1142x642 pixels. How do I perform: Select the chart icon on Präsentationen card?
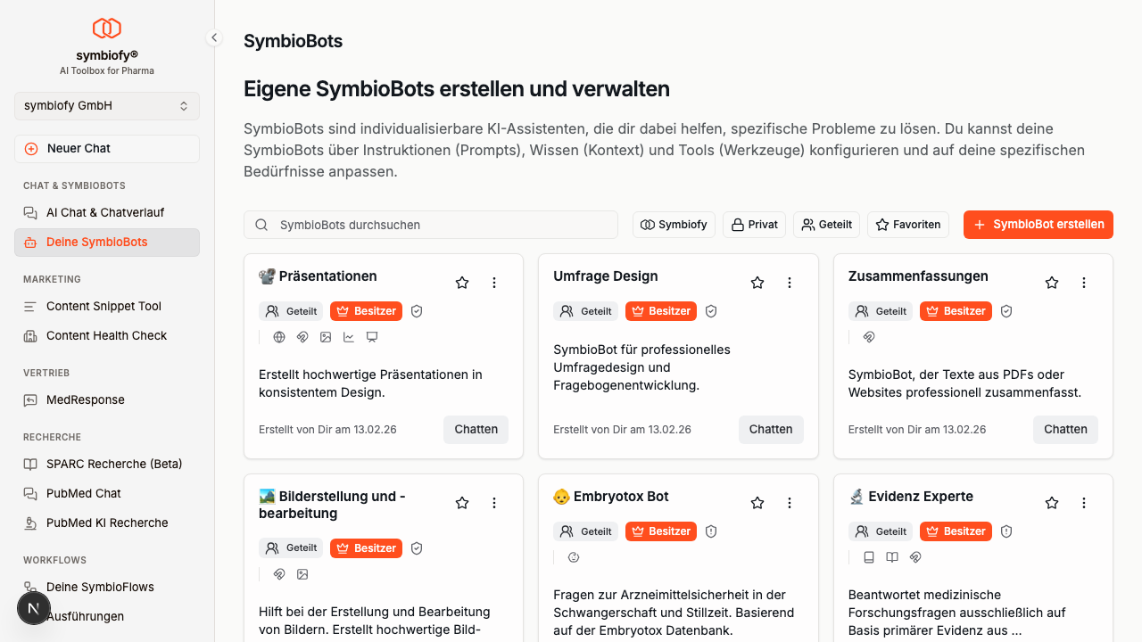click(x=348, y=337)
